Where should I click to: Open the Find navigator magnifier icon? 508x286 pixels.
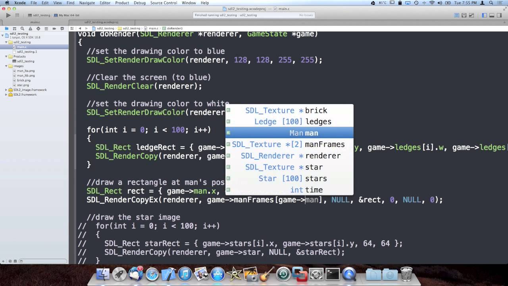point(22,29)
